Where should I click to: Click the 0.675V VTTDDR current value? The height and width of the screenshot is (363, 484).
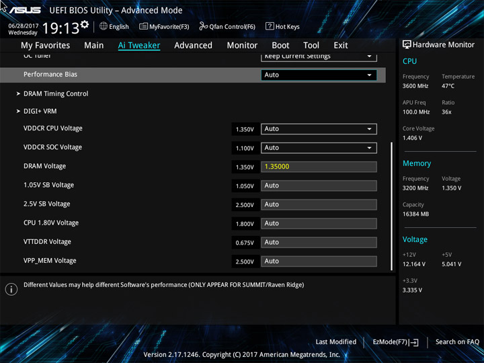pos(245,243)
